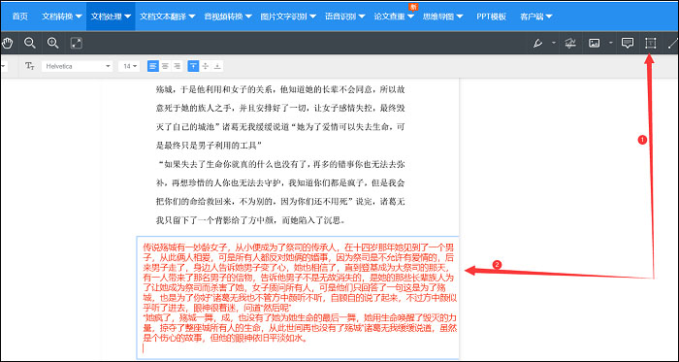Image resolution: width=679 pixels, height=362 pixels.
Task: Select the insert image tool
Action: pyautogui.click(x=594, y=43)
